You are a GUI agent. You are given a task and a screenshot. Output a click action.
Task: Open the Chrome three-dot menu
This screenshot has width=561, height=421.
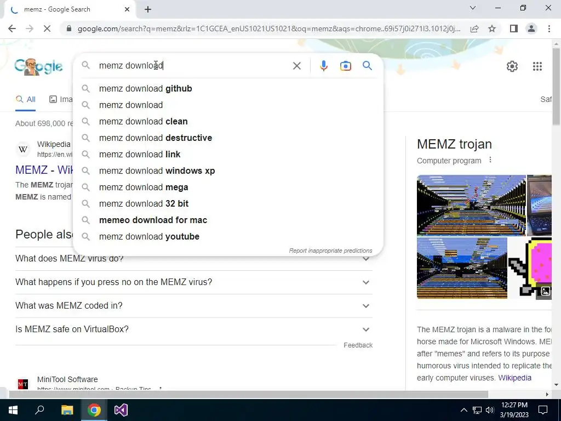(549, 29)
